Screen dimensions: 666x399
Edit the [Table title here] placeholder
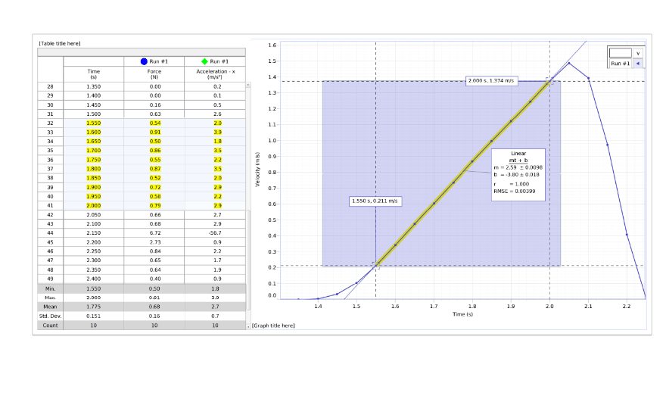coord(60,43)
